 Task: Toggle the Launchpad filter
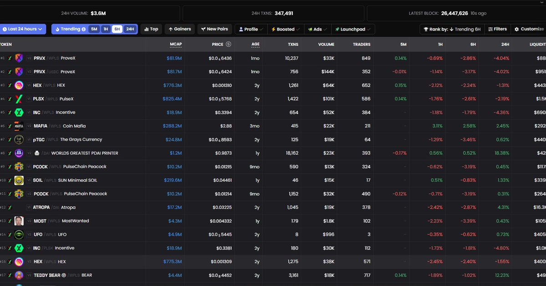[x=353, y=29]
